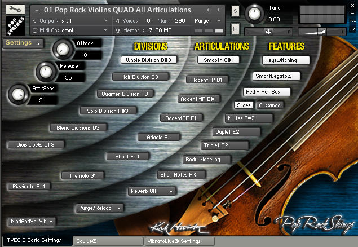Toggle the Body Modeling feature
The height and width of the screenshot is (247, 358).
click(207, 160)
